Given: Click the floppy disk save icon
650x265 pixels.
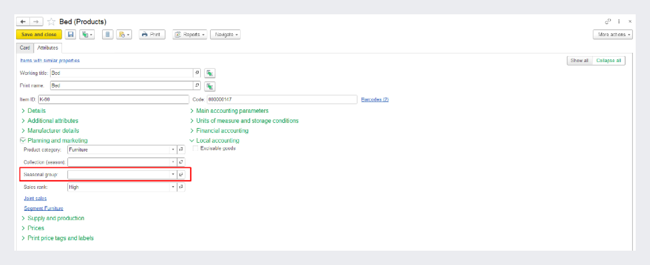Looking at the screenshot, I should 70,34.
